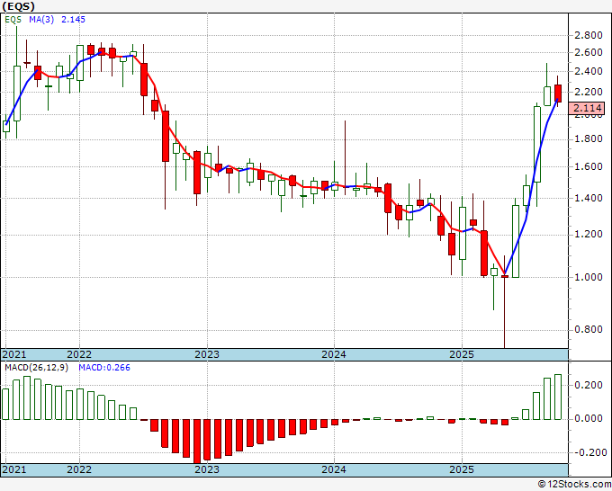Click the 0.800 price axis label
Screen dimensions: 612x491
(x=589, y=330)
